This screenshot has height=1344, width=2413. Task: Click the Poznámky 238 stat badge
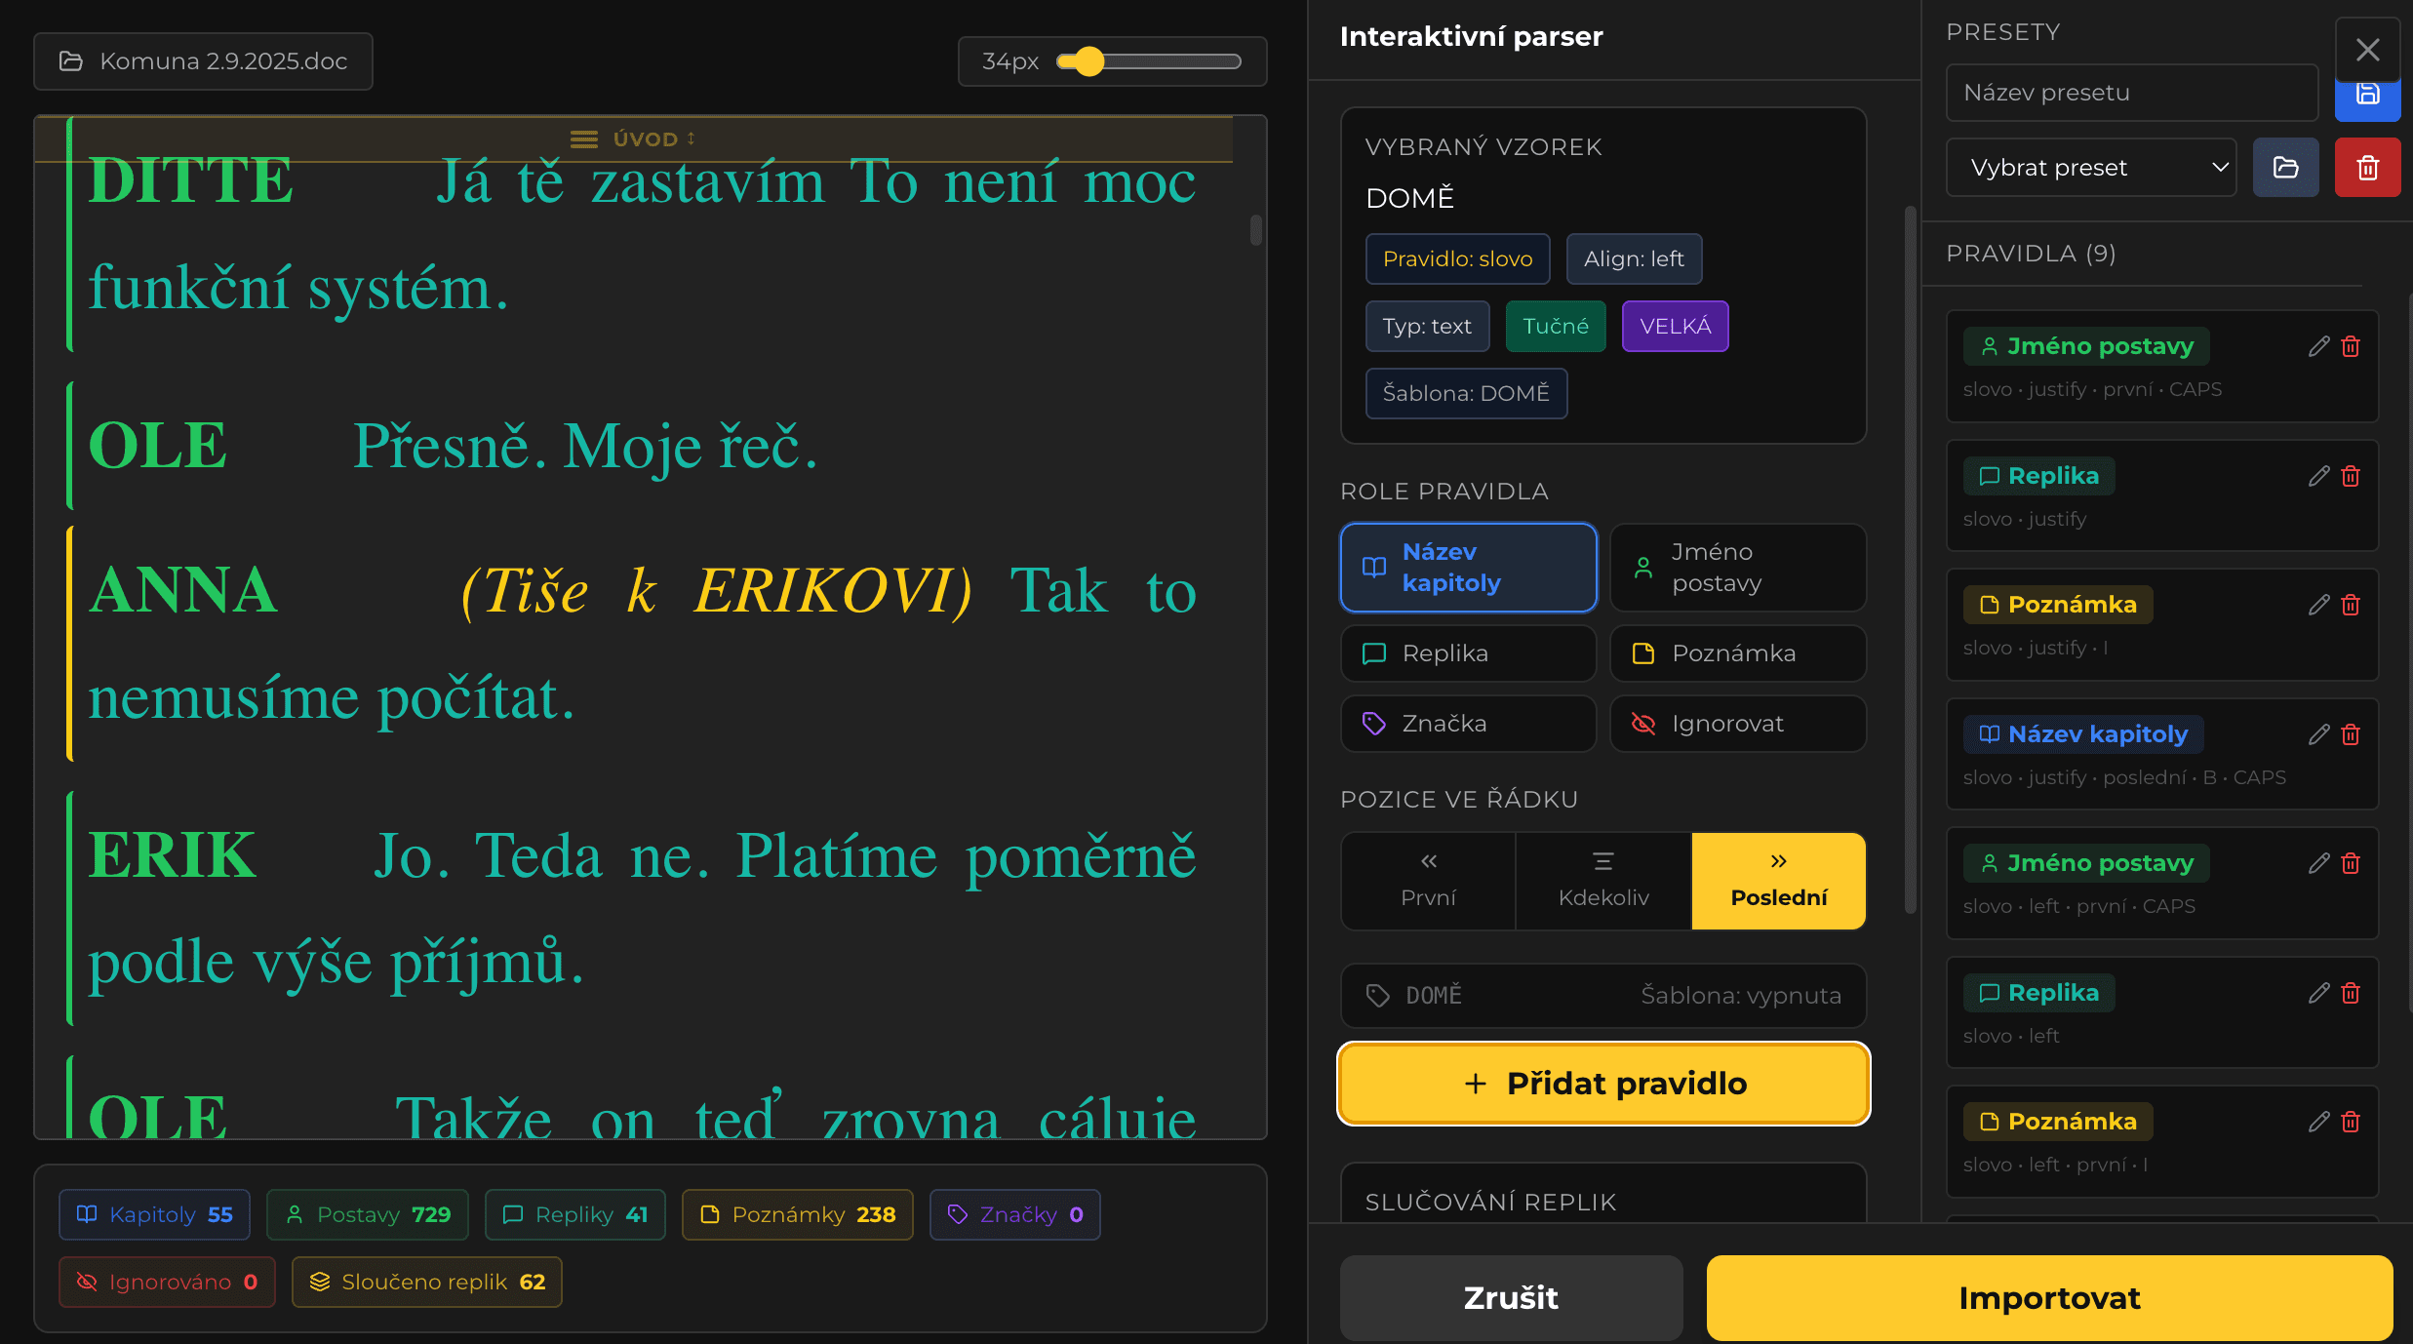click(x=797, y=1214)
